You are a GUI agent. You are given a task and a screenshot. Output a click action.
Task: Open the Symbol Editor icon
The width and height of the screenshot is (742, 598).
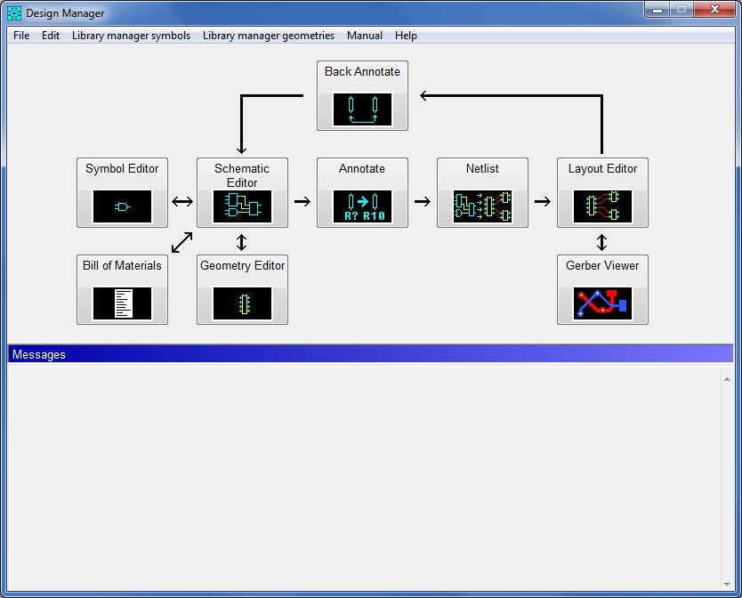pos(122,206)
